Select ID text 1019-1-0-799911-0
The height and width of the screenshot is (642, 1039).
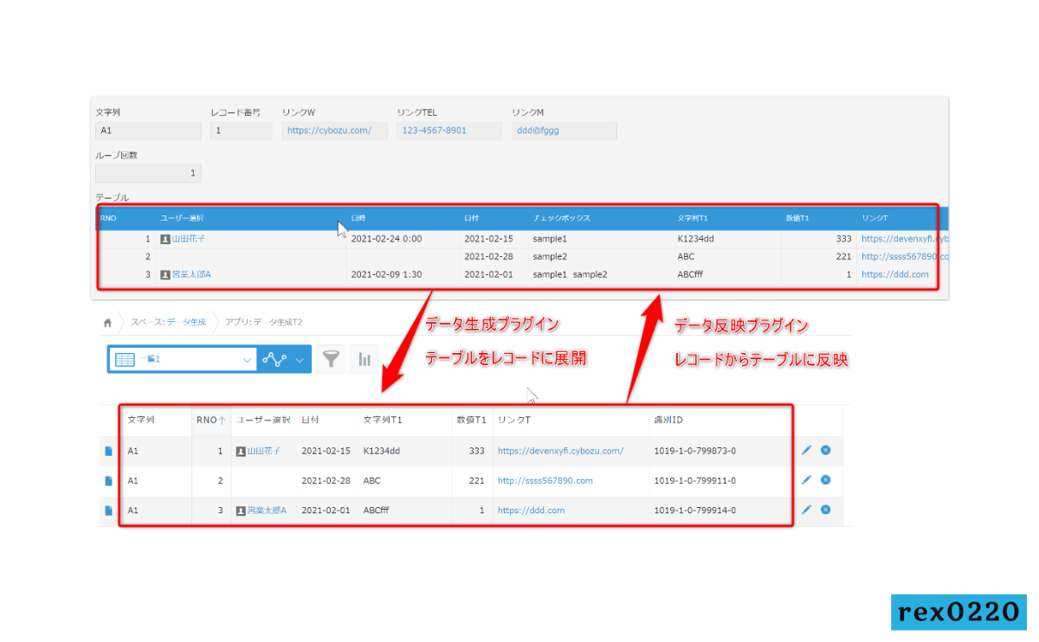(695, 480)
